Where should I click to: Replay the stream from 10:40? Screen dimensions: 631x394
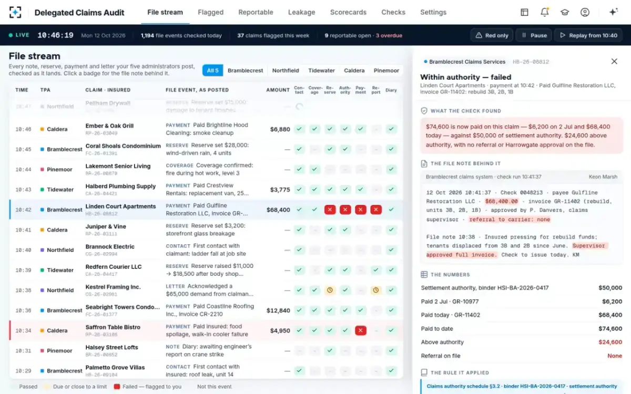[x=588, y=35]
